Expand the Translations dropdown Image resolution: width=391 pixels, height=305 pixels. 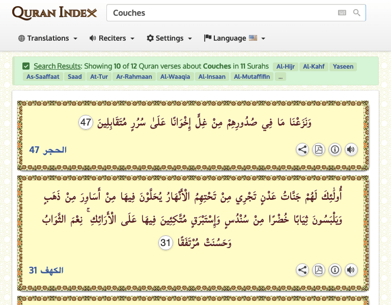(x=48, y=38)
